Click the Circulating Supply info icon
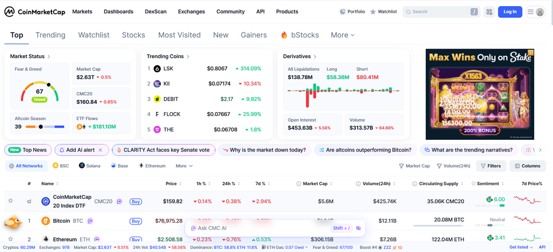 tap(415, 183)
